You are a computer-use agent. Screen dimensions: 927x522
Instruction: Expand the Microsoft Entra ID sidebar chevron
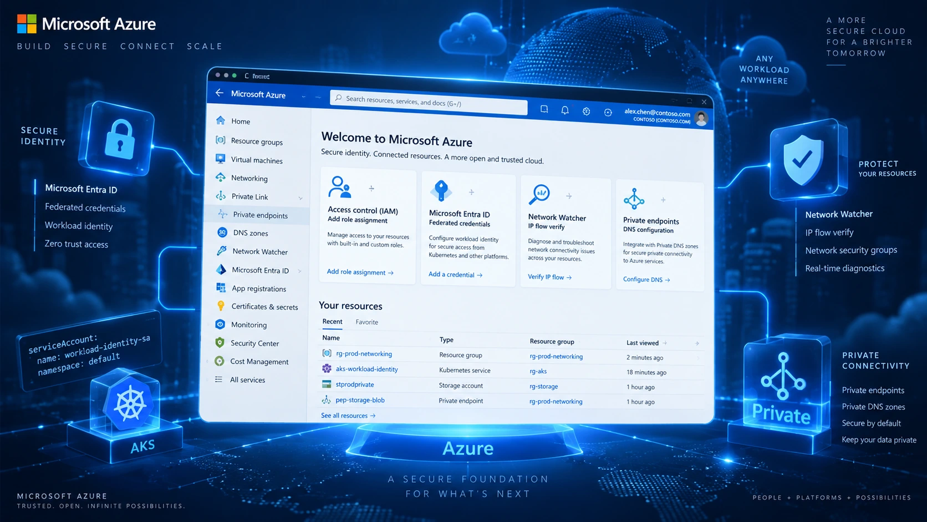coord(300,271)
